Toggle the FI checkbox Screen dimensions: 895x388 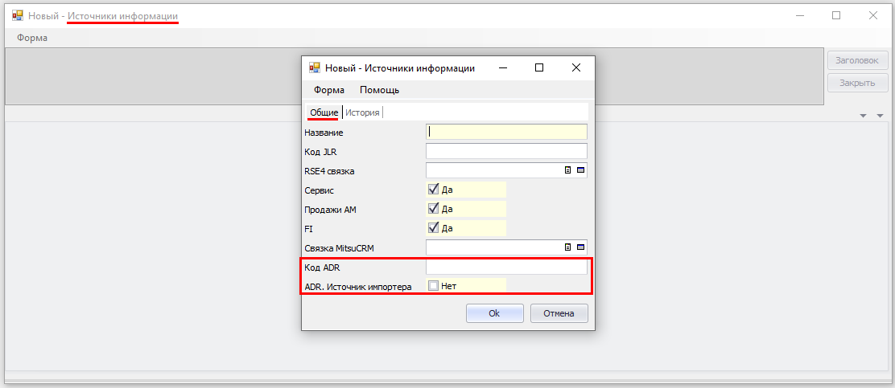(x=433, y=228)
